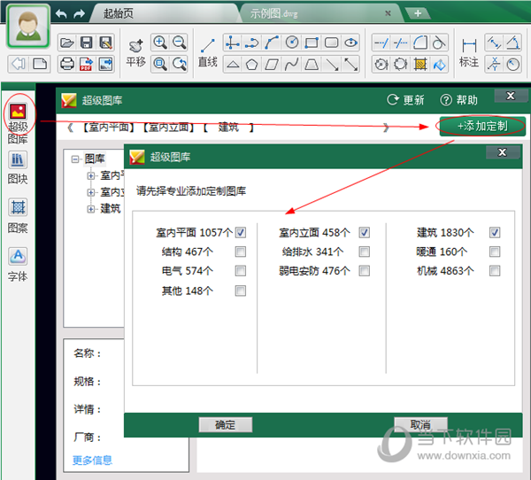Open the 更多信息 link
This screenshot has width=531, height=480.
(92, 460)
